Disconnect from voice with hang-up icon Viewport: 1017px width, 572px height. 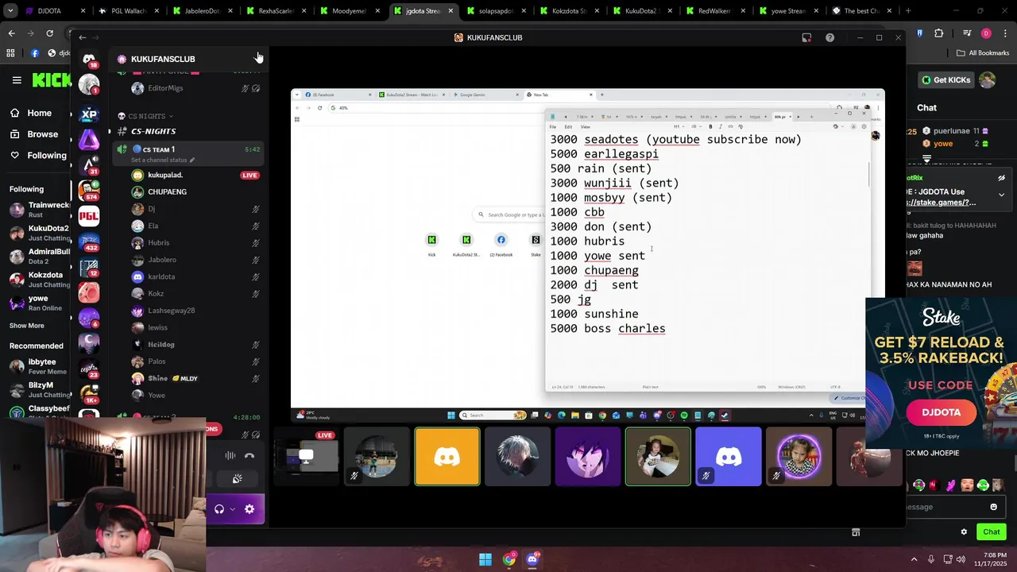[249, 455]
